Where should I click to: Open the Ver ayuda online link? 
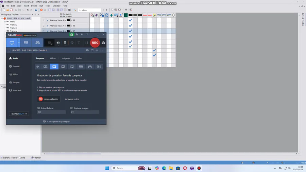click(x=72, y=99)
